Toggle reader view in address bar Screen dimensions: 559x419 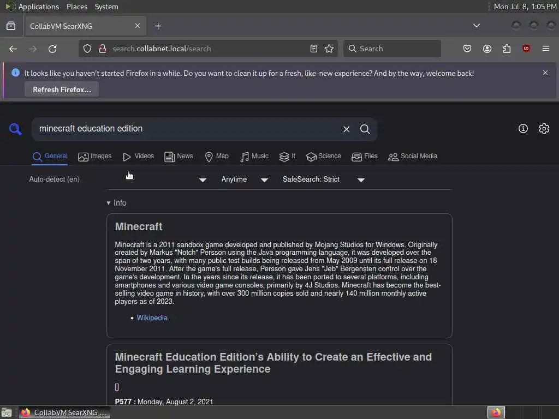(x=314, y=49)
